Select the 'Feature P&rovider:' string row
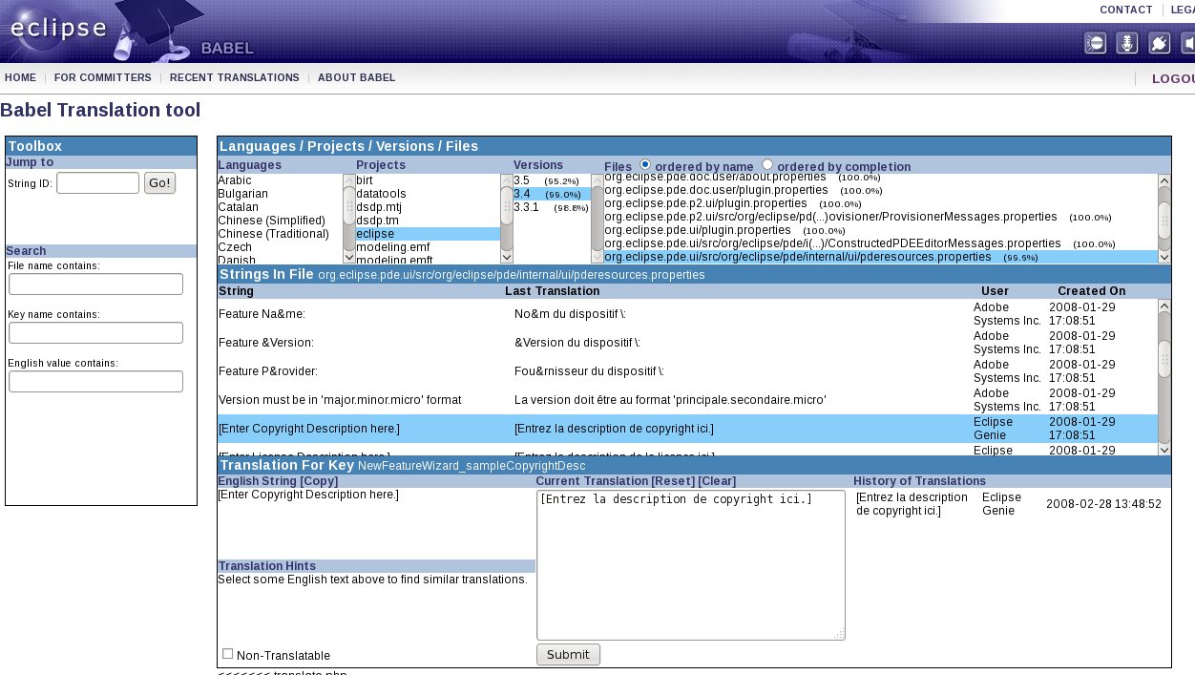The image size is (1195, 675). click(x=687, y=371)
